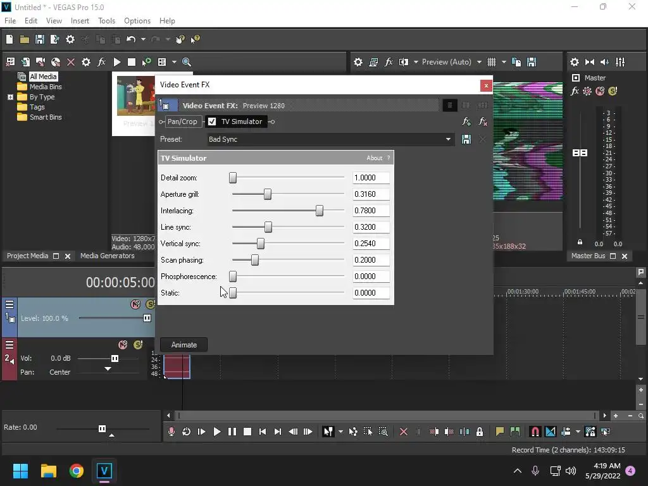Open a project with the folder icon
The height and width of the screenshot is (486, 648).
25,39
